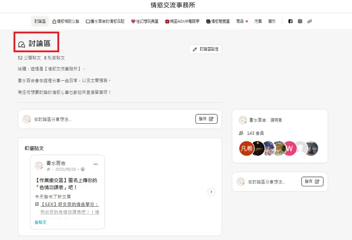Click the 香水百合 avatar on the pinned post
The width and height of the screenshot is (352, 240).
(x=39, y=166)
